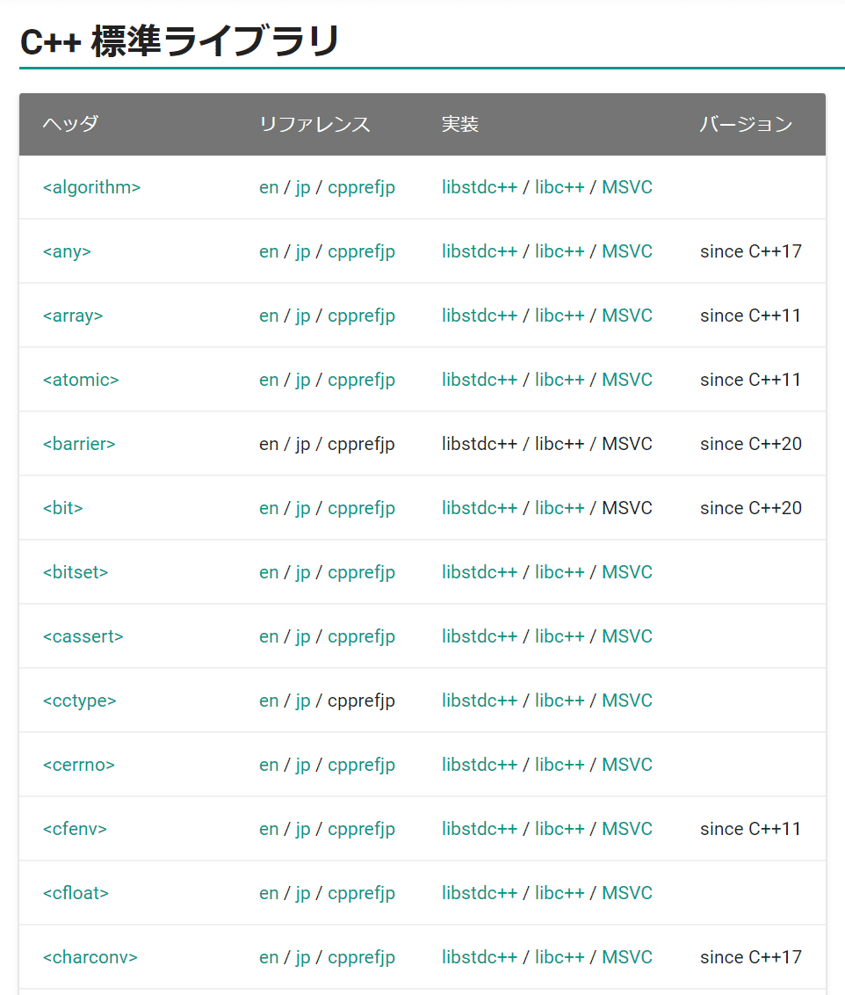Open the <cfloat> header link

point(76,893)
